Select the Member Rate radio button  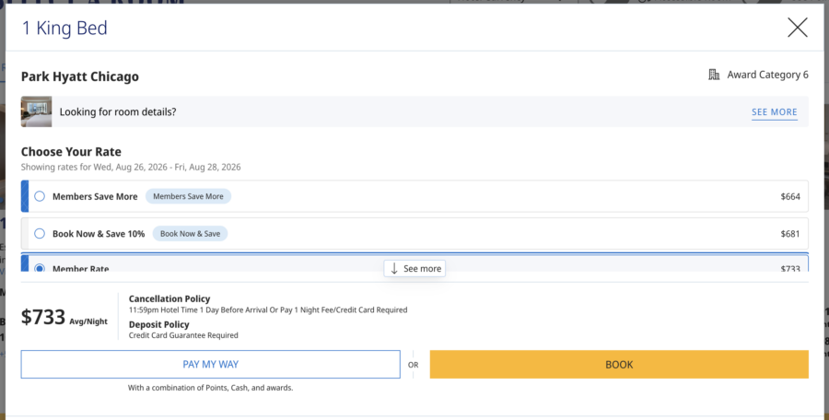[40, 268]
